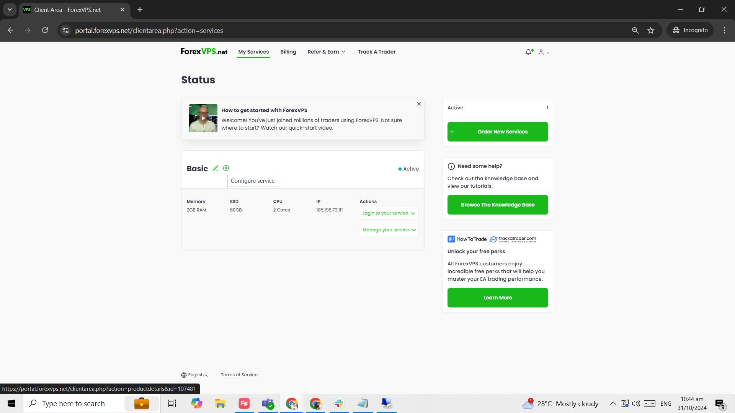Go to My Services tab

point(253,52)
